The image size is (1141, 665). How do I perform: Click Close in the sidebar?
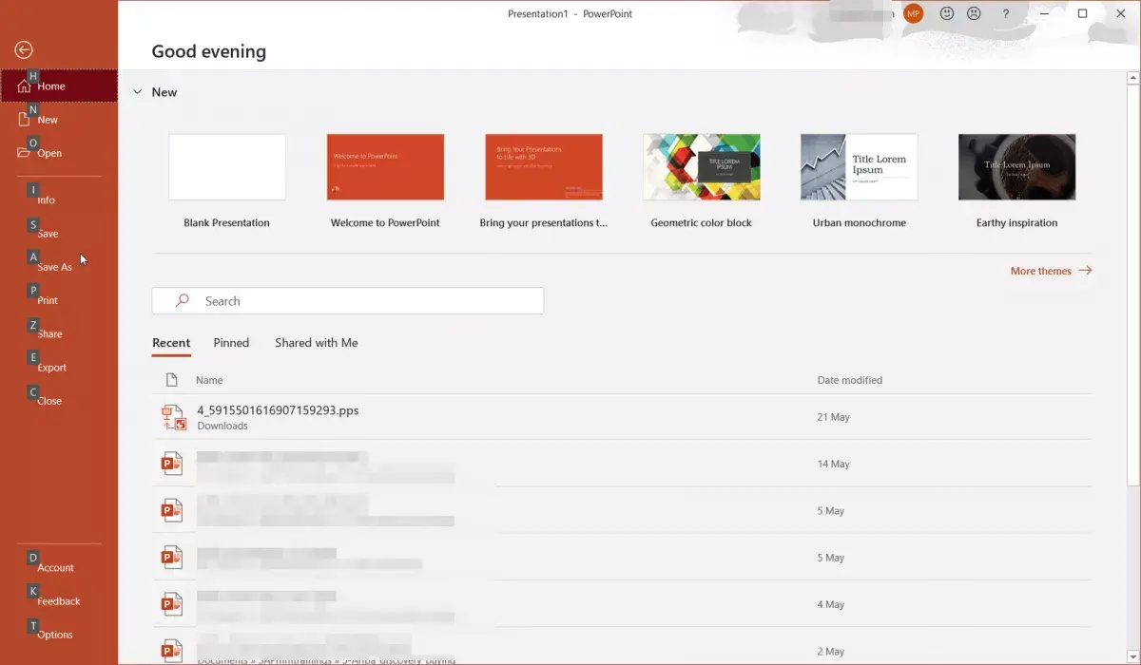point(59,401)
